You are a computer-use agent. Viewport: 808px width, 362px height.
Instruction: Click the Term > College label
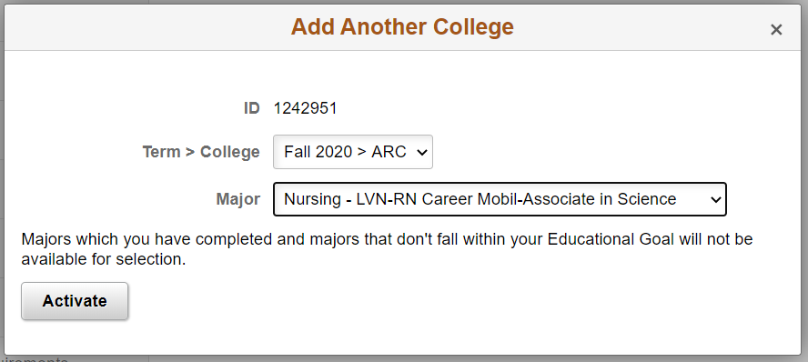(201, 152)
